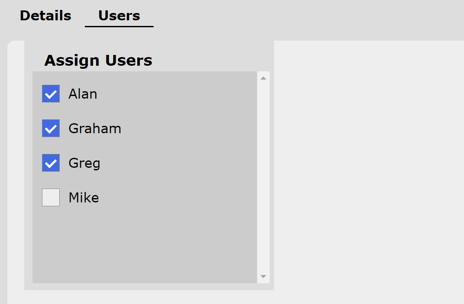Click the Greg name label

coord(84,163)
